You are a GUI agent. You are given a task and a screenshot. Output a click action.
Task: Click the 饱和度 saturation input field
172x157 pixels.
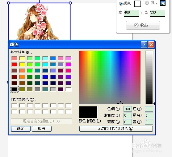[128, 115]
